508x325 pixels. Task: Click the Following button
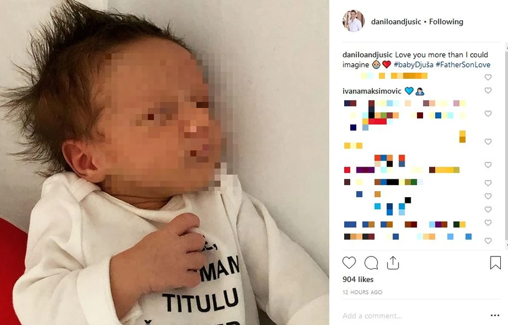446,22
